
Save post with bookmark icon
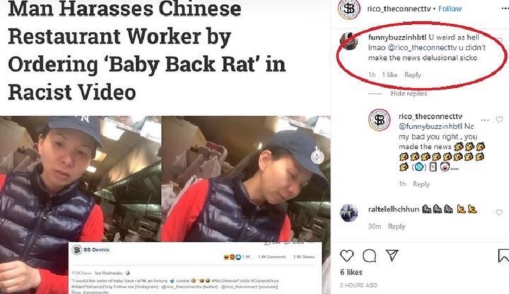coord(503,256)
